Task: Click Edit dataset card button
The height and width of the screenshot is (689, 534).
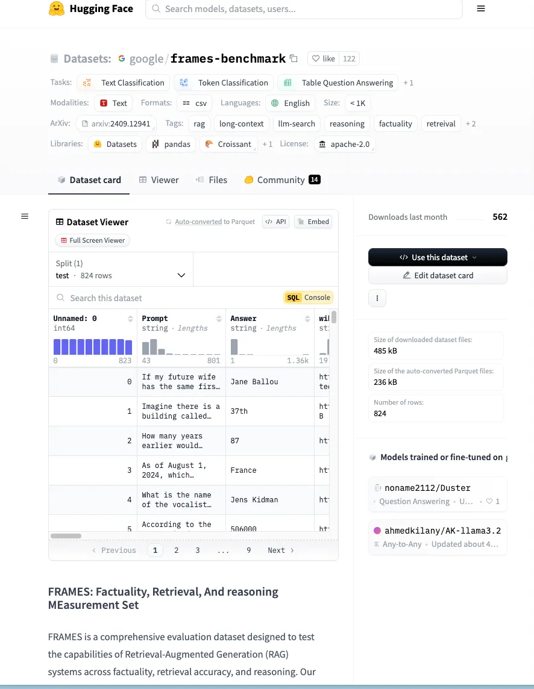Action: (438, 275)
